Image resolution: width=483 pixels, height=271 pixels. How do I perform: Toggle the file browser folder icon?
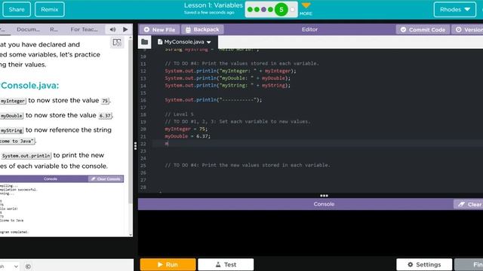coord(144,42)
